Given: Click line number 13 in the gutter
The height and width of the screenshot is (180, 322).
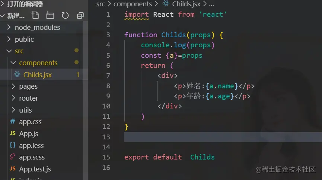Looking at the screenshot, I should [x=106, y=137].
